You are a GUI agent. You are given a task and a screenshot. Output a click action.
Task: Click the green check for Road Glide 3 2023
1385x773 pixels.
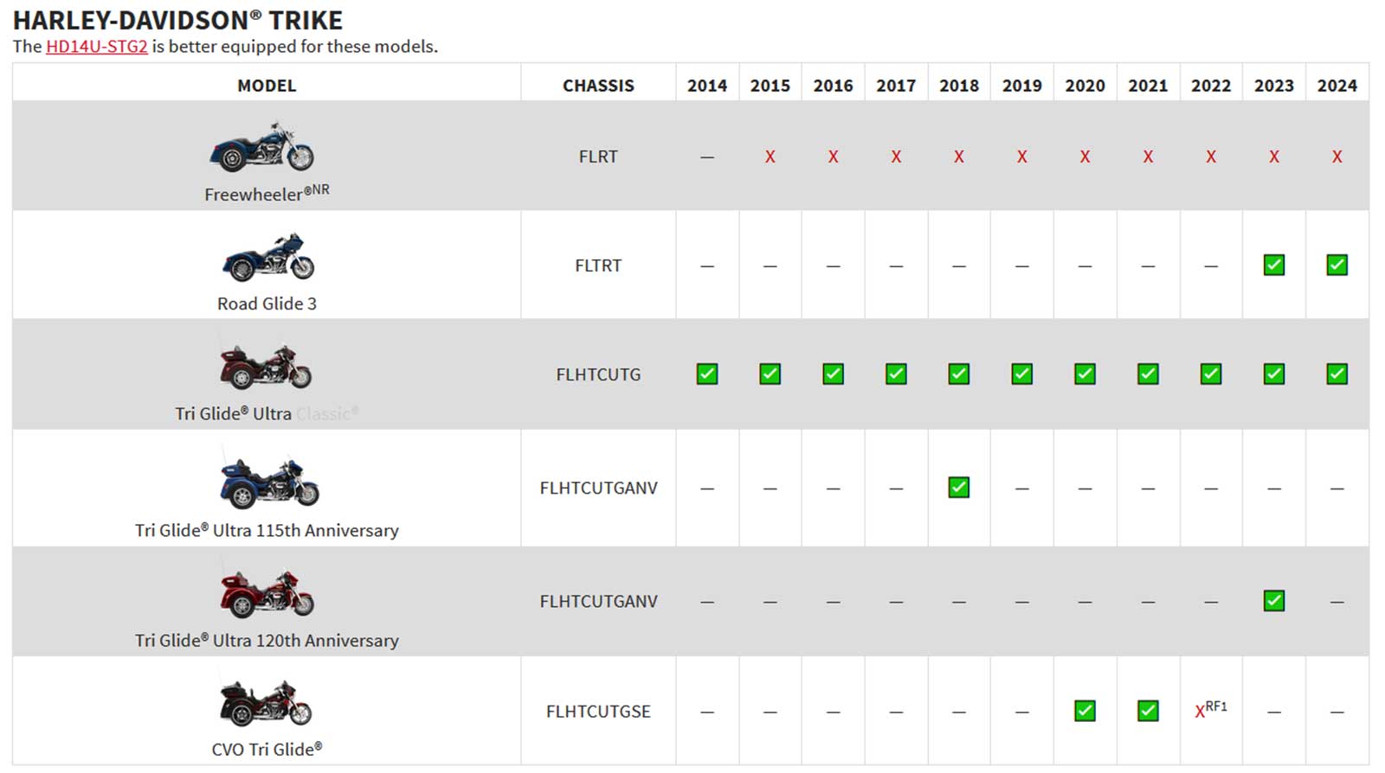(x=1273, y=265)
